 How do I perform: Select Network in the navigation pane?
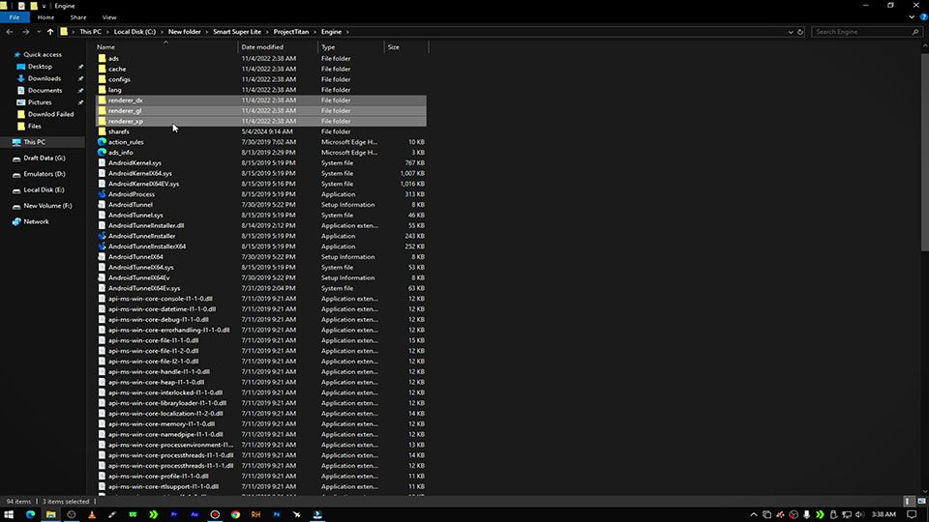click(x=36, y=222)
